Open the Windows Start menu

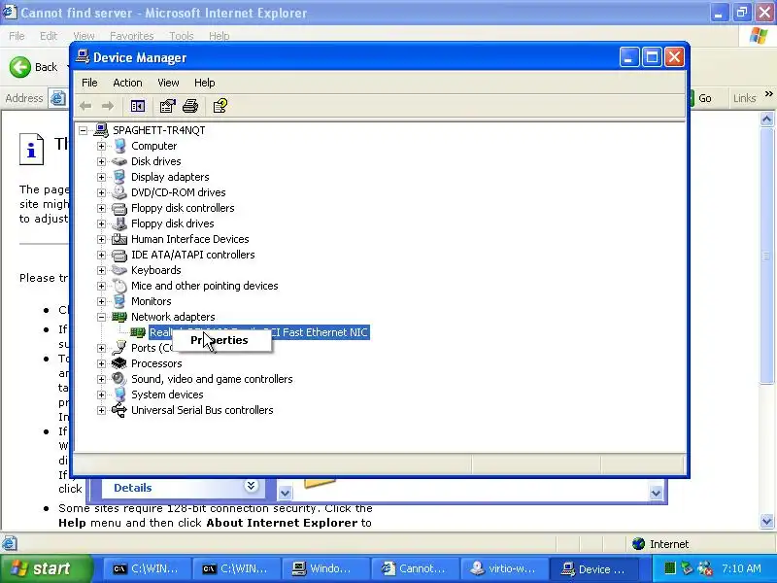coord(46,568)
